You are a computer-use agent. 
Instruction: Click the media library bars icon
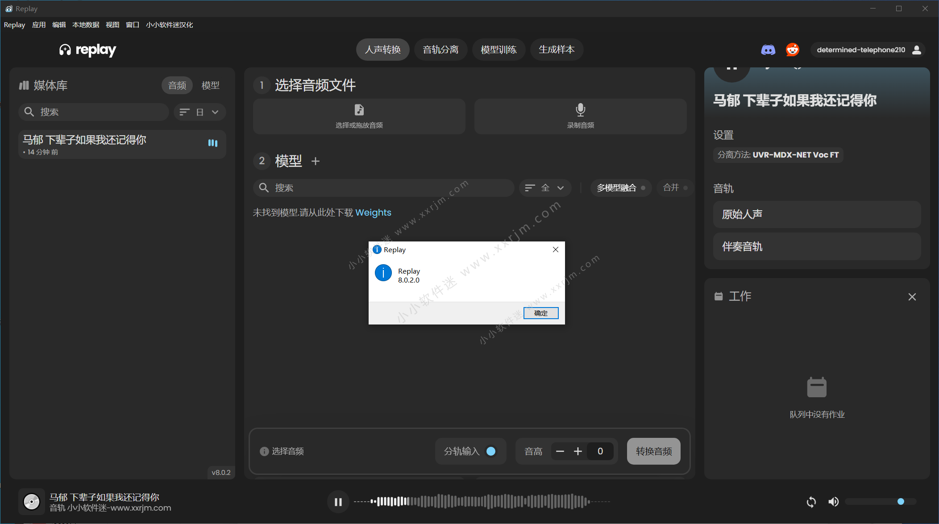24,85
